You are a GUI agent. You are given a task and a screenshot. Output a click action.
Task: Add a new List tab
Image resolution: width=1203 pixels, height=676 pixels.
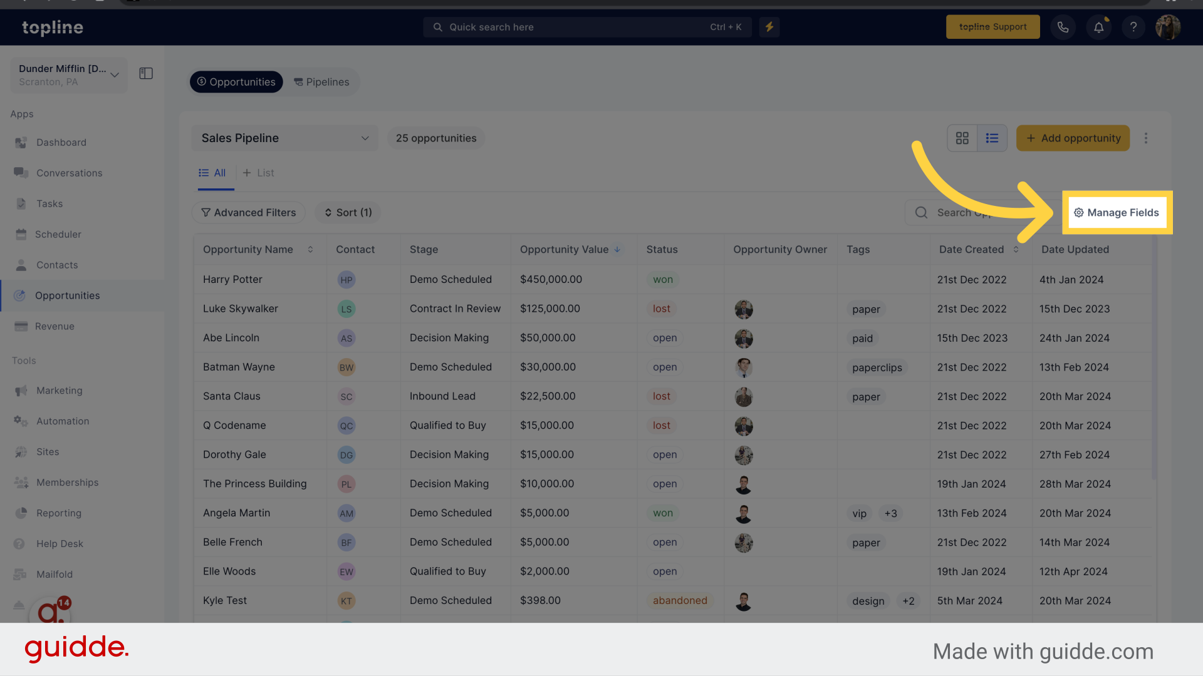(x=258, y=173)
